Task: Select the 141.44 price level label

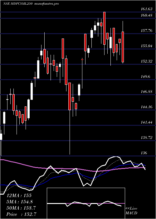Action: pos(146,122)
